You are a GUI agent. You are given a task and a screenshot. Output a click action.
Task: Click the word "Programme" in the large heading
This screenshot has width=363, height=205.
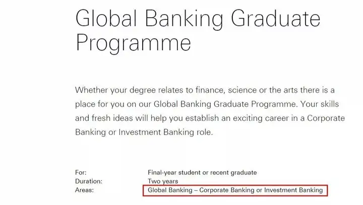coord(133,43)
